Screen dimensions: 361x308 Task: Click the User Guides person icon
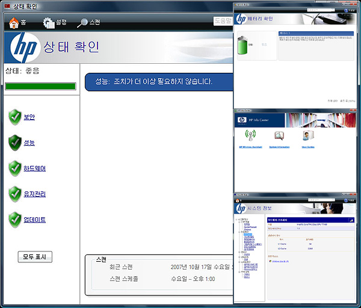click(x=308, y=135)
